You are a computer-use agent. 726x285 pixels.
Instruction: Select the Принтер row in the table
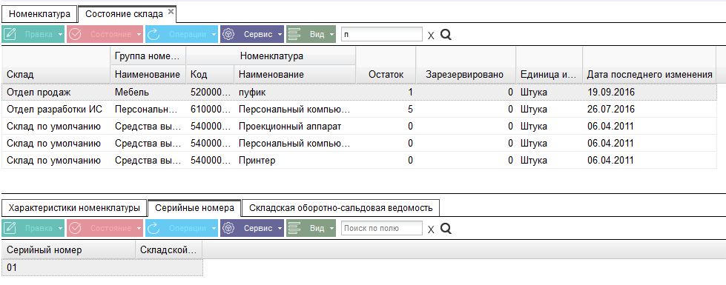point(359,161)
